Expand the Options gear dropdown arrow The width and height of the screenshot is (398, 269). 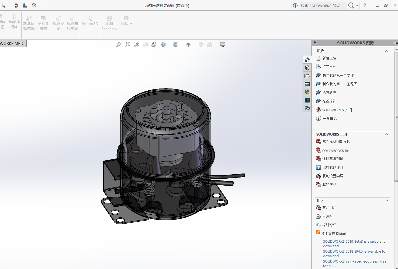(x=40, y=5)
